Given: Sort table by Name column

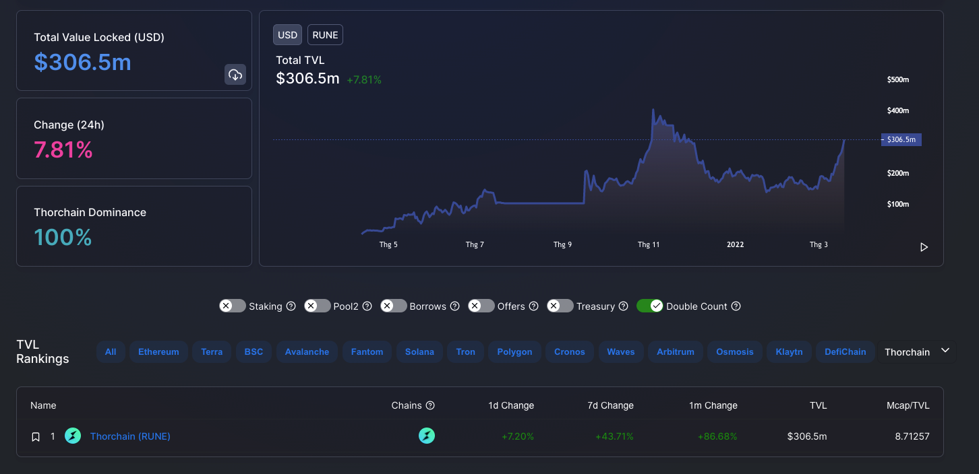Looking at the screenshot, I should (43, 405).
